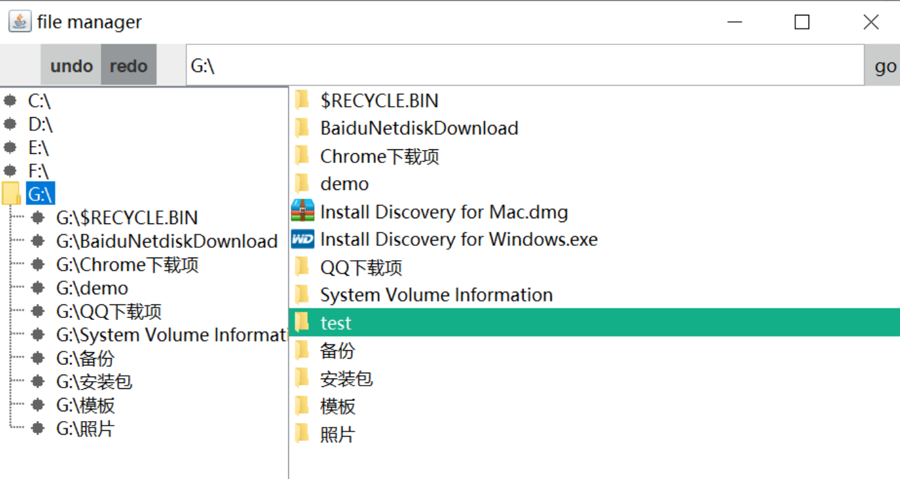Click folder icon next to 模板 in list
The height and width of the screenshot is (479, 900).
302,406
